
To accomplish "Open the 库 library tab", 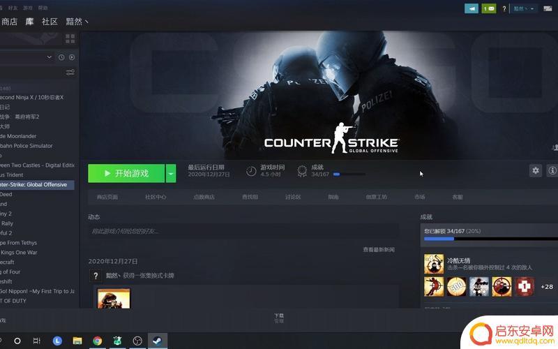I will click(29, 22).
